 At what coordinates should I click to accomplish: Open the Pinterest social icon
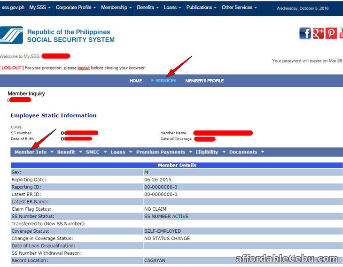click(331, 33)
